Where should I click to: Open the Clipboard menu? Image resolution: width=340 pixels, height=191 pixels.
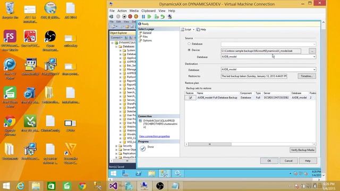148,11
